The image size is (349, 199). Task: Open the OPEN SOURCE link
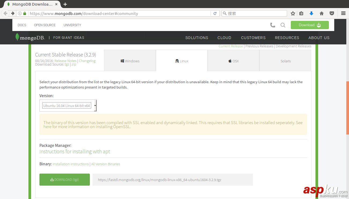click(x=45, y=25)
